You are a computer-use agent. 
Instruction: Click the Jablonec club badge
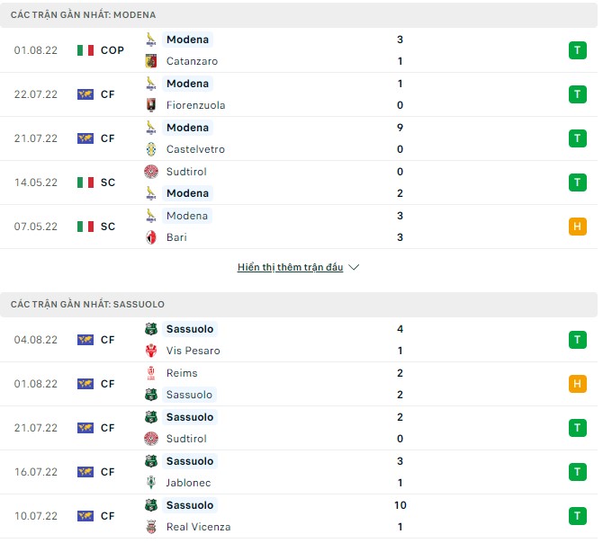tap(151, 483)
